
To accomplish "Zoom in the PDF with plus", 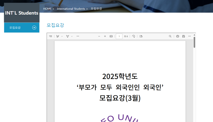I will pos(105,36).
